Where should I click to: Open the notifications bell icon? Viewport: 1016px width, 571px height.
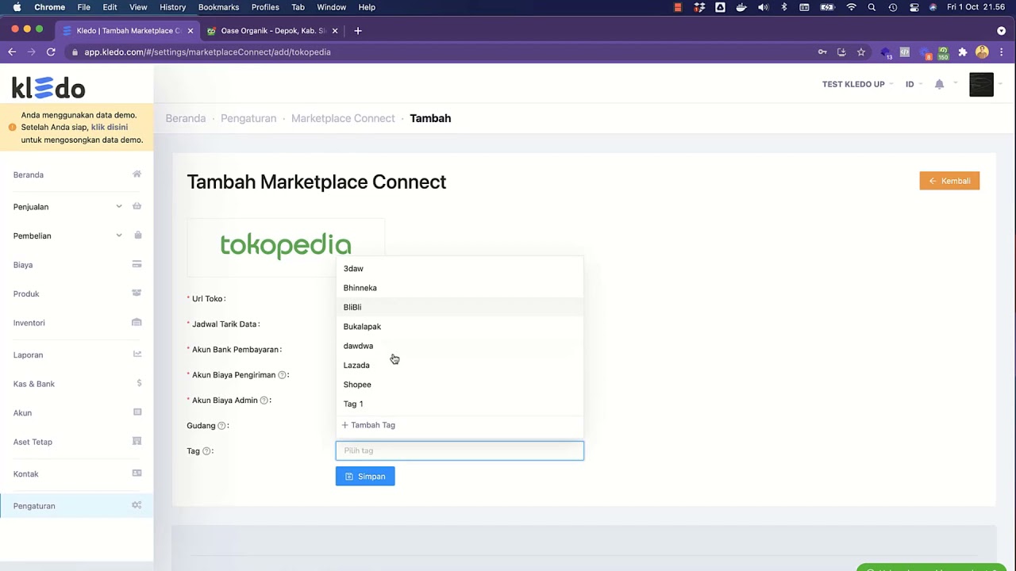(939, 84)
